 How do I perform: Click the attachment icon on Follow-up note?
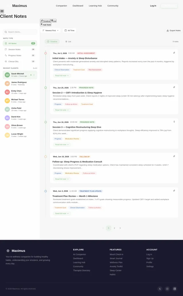pyautogui.click(x=174, y=156)
